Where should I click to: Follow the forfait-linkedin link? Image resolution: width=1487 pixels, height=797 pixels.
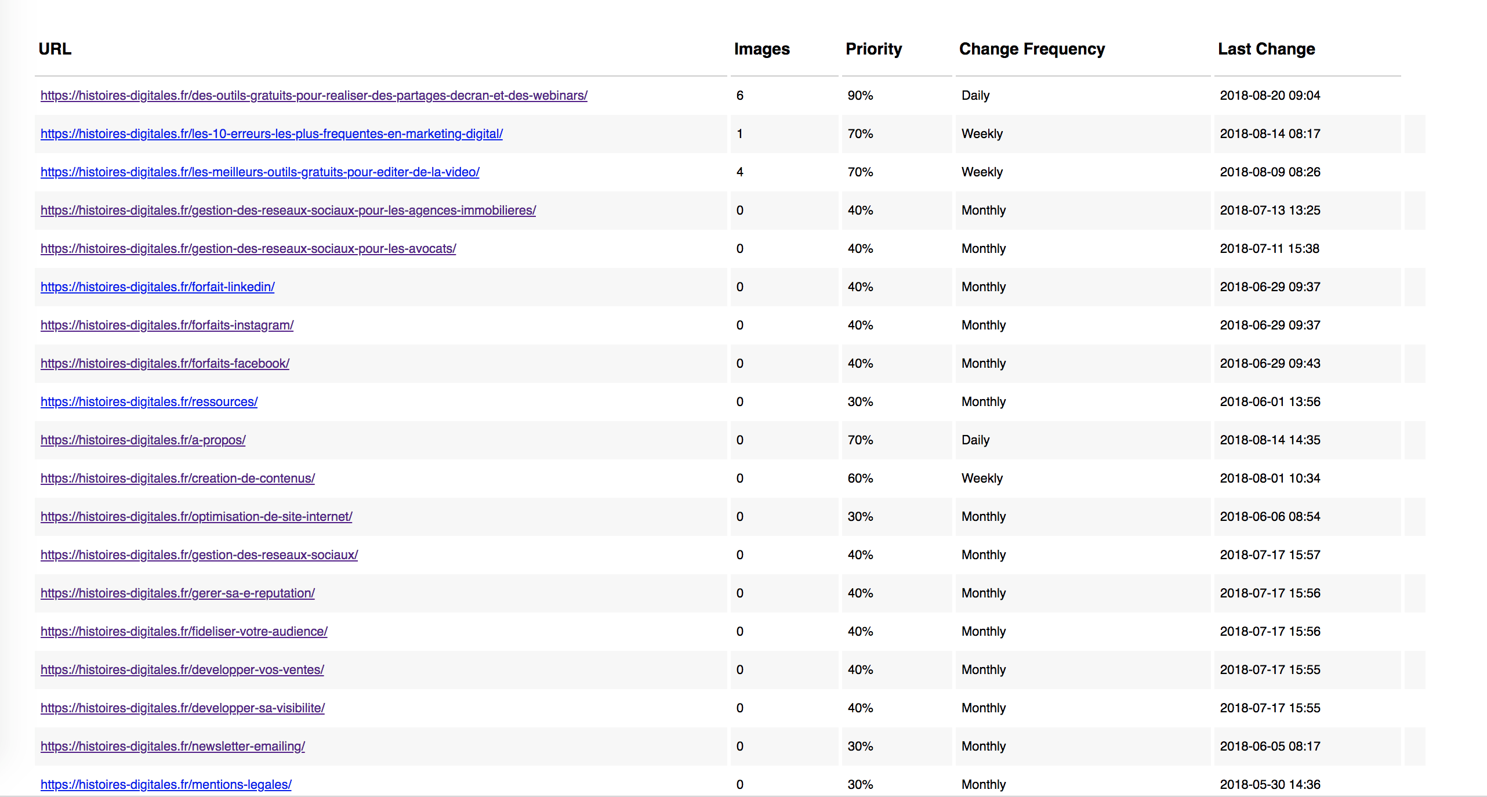tap(158, 287)
